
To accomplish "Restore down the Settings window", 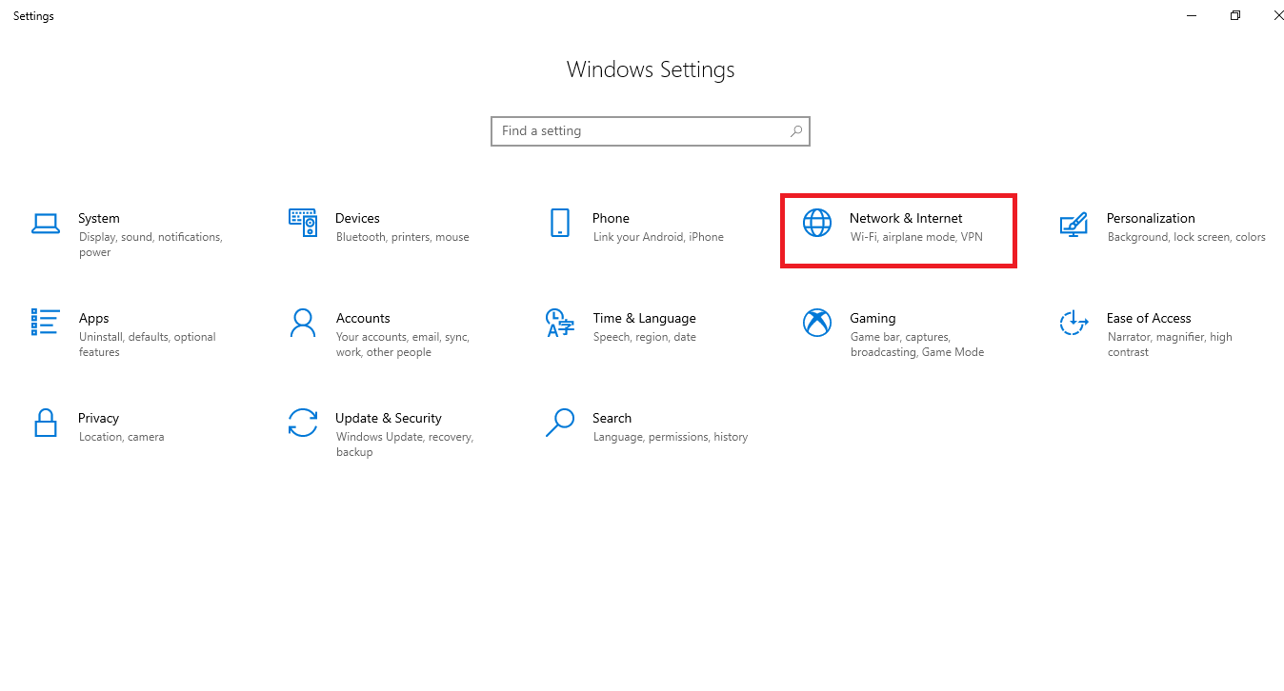I will (1235, 15).
